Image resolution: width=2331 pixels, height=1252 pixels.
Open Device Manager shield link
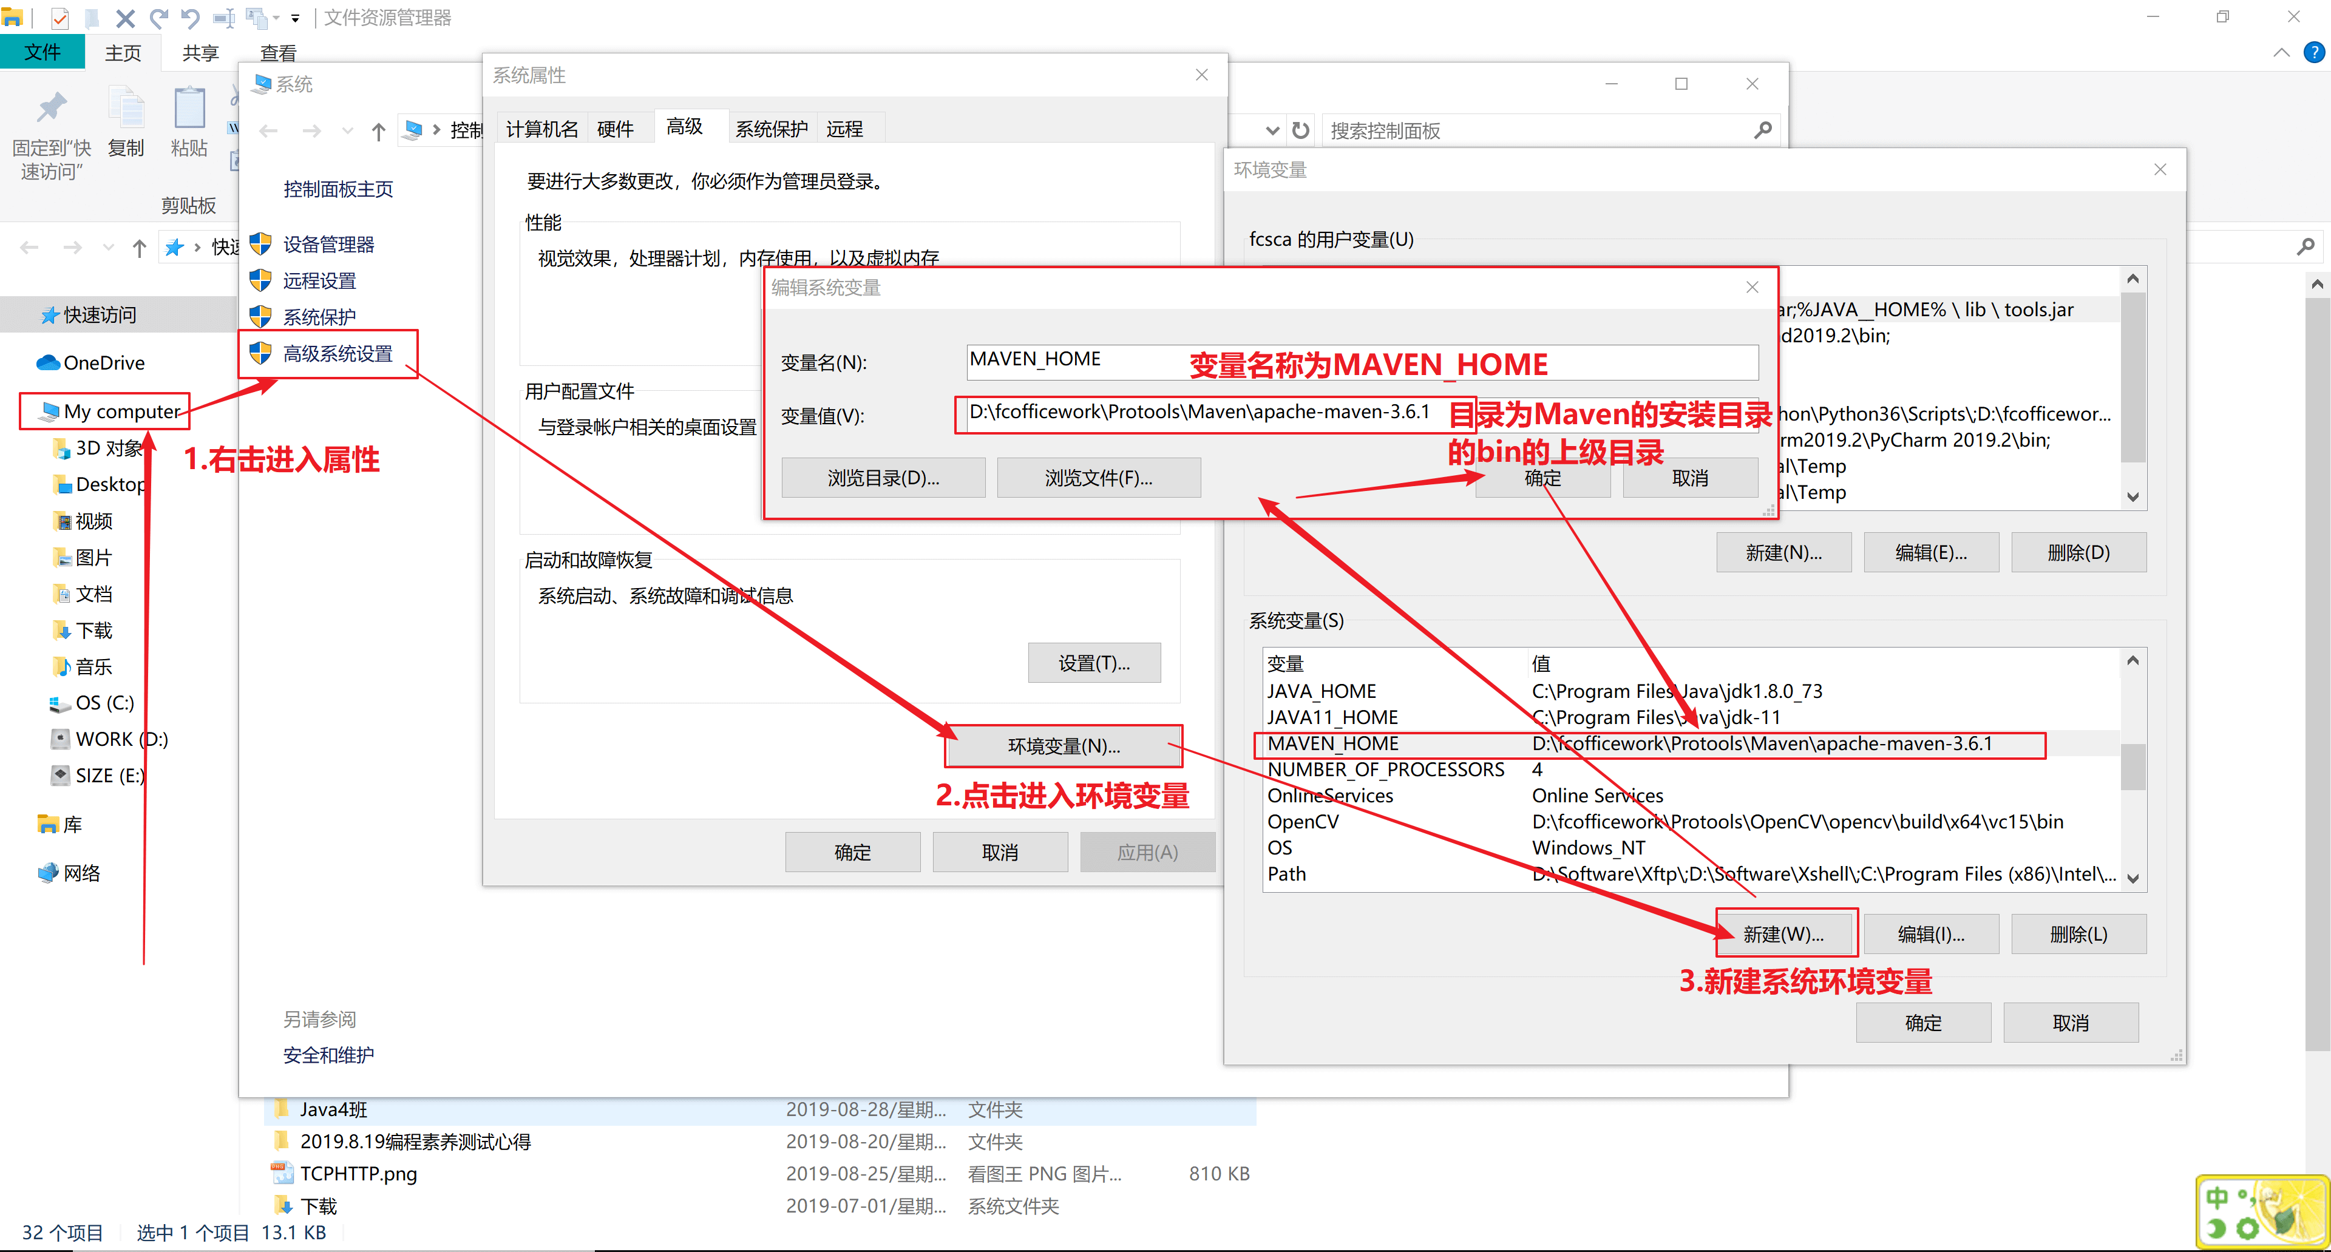tap(328, 244)
